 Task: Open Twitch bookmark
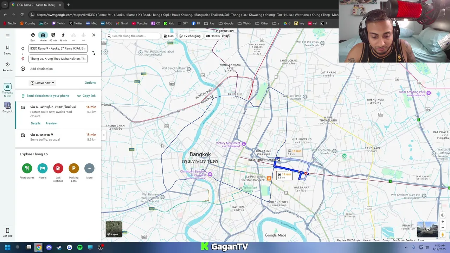[59, 24]
